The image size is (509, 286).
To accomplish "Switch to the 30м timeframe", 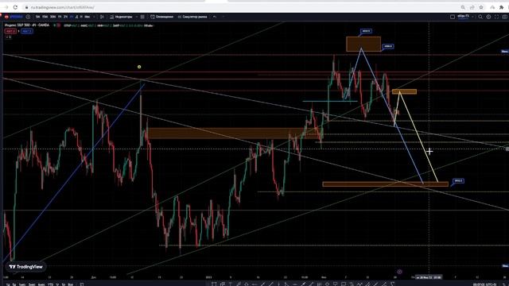I will pyautogui.click(x=53, y=17).
